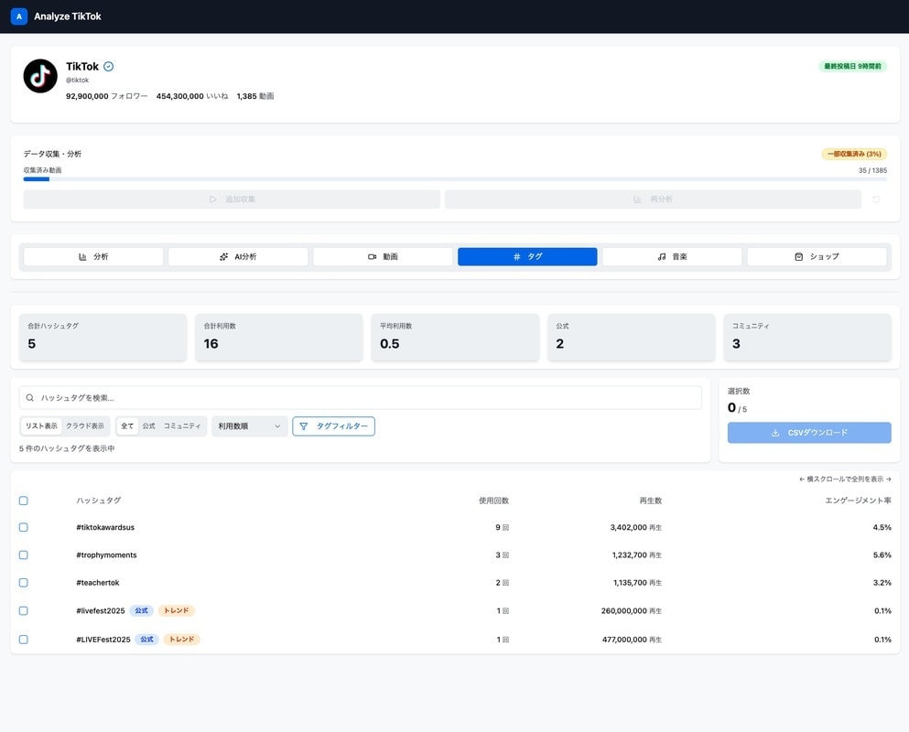Click the play icon in 追加収集
The image size is (909, 732).
pos(212,199)
